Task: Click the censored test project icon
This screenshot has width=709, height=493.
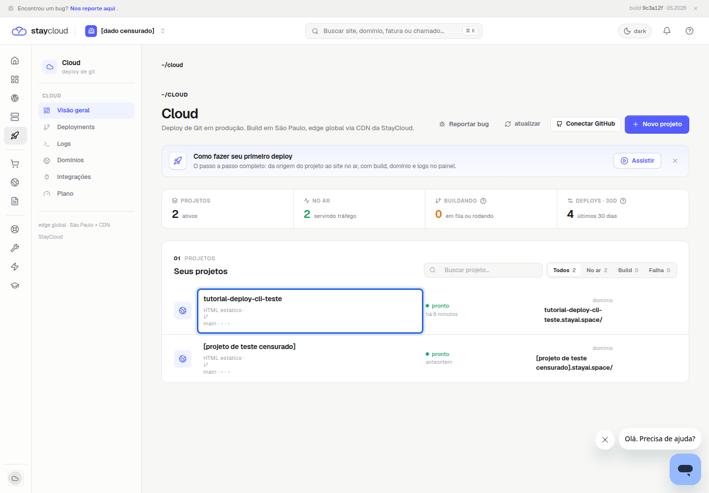Action: coord(183,359)
